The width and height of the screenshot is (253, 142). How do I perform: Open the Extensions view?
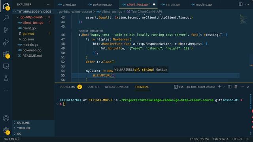tap(6, 54)
